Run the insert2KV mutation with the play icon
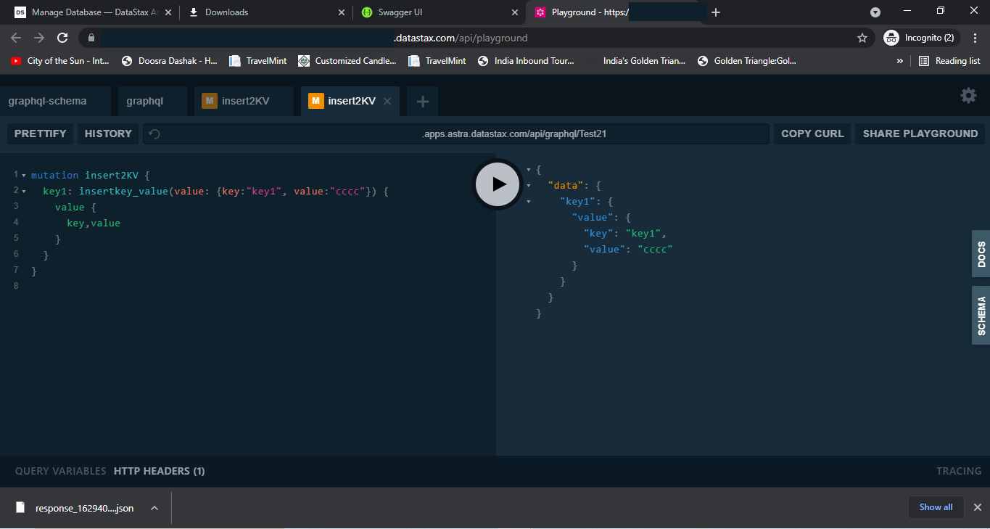 click(497, 184)
